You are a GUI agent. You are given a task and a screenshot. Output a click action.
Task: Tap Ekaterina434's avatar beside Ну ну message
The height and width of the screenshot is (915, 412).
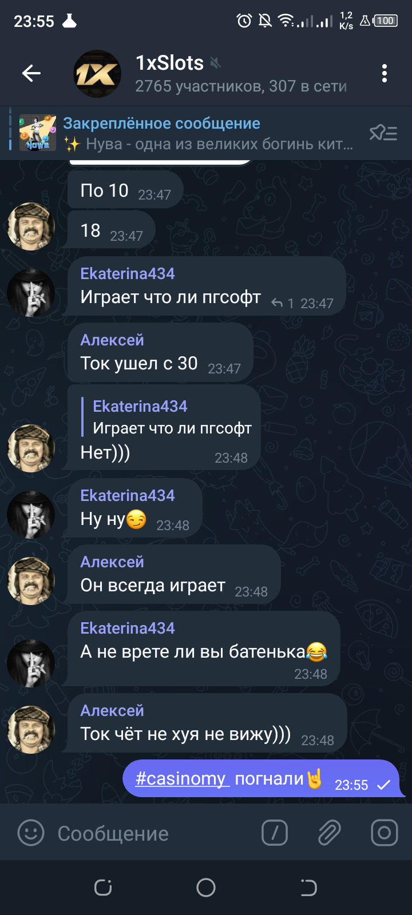31,514
